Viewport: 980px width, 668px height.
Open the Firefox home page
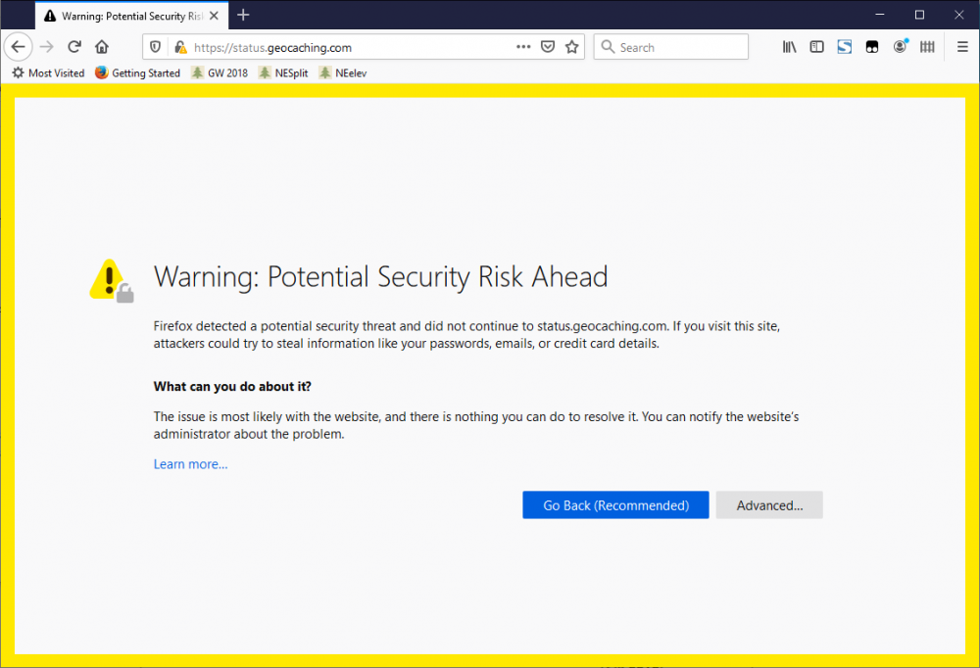click(x=102, y=47)
